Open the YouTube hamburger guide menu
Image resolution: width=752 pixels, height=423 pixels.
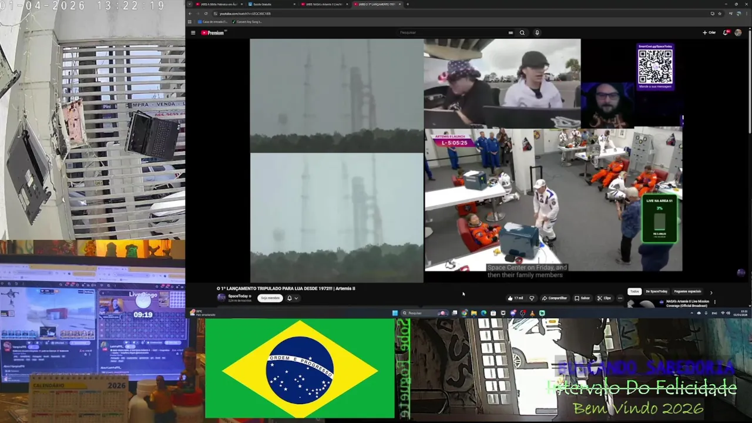pyautogui.click(x=193, y=33)
